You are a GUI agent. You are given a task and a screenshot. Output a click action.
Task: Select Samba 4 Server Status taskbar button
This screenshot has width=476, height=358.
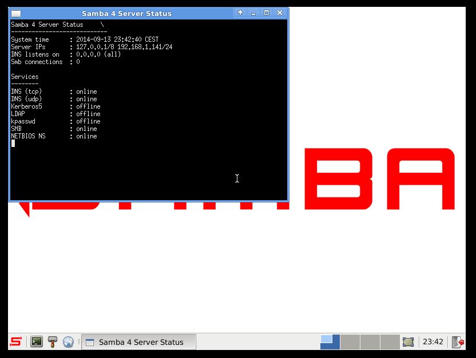tap(138, 342)
